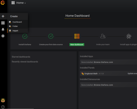The height and width of the screenshot is (109, 137).
Task: Click the first data source checkmark icon
Action: pos(51,36)
